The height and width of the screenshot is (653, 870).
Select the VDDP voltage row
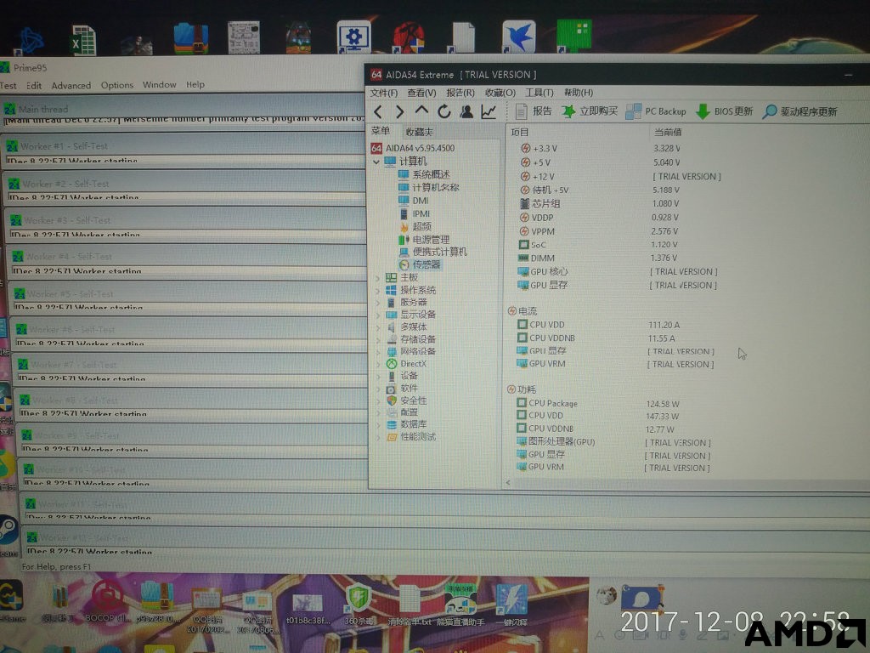[599, 218]
